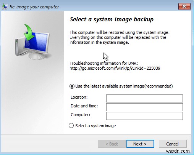This screenshot has height=155, width=194.
Task: Click the 'Select a system image backup' heading
Action: [112, 19]
